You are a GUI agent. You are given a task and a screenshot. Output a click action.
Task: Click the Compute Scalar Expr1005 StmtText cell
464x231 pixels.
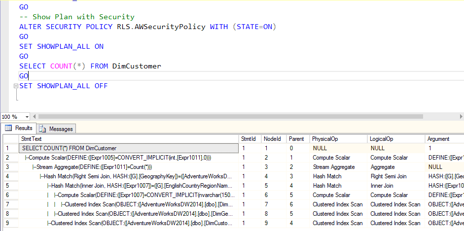coord(128,158)
